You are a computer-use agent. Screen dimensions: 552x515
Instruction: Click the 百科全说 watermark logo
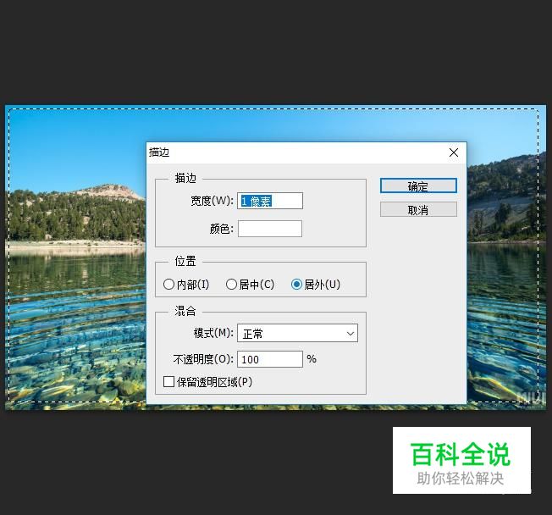click(x=461, y=461)
